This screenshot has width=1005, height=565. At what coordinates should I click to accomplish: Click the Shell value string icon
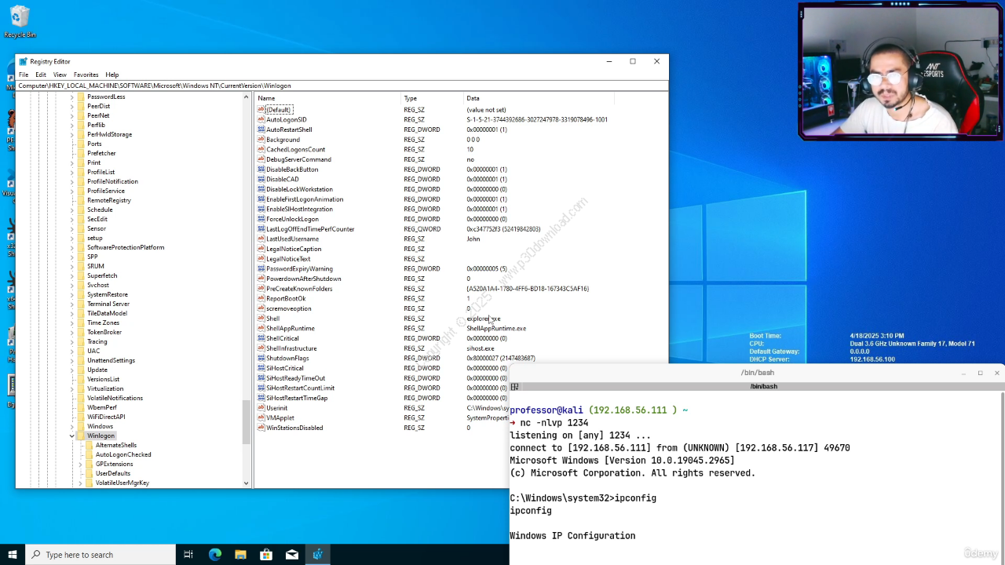pos(261,319)
